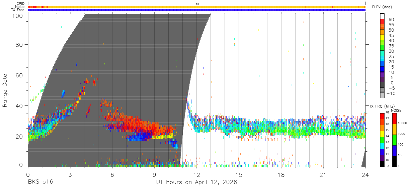This screenshot has width=411, height=189.
Task: Pick the white top segment of ELEV colorbar
Action: pyautogui.click(x=382, y=16)
